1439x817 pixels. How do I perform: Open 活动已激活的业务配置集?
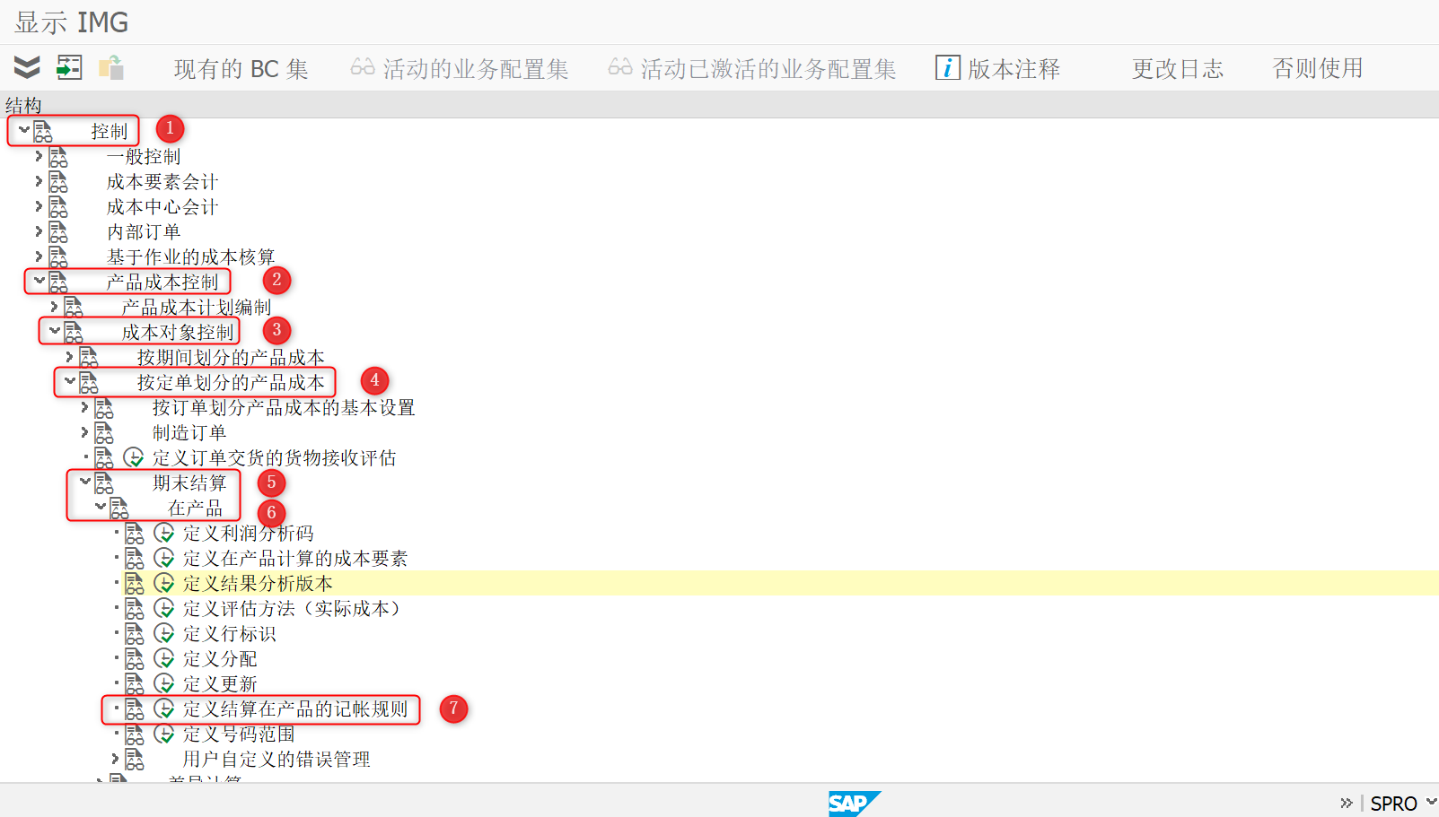(x=752, y=69)
